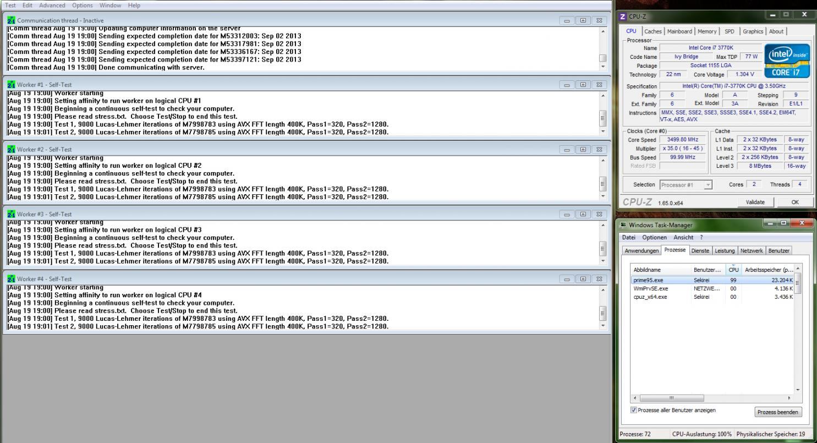The image size is (817, 443).
Task: Open the Datei menu in Task-Manager
Action: click(630, 237)
